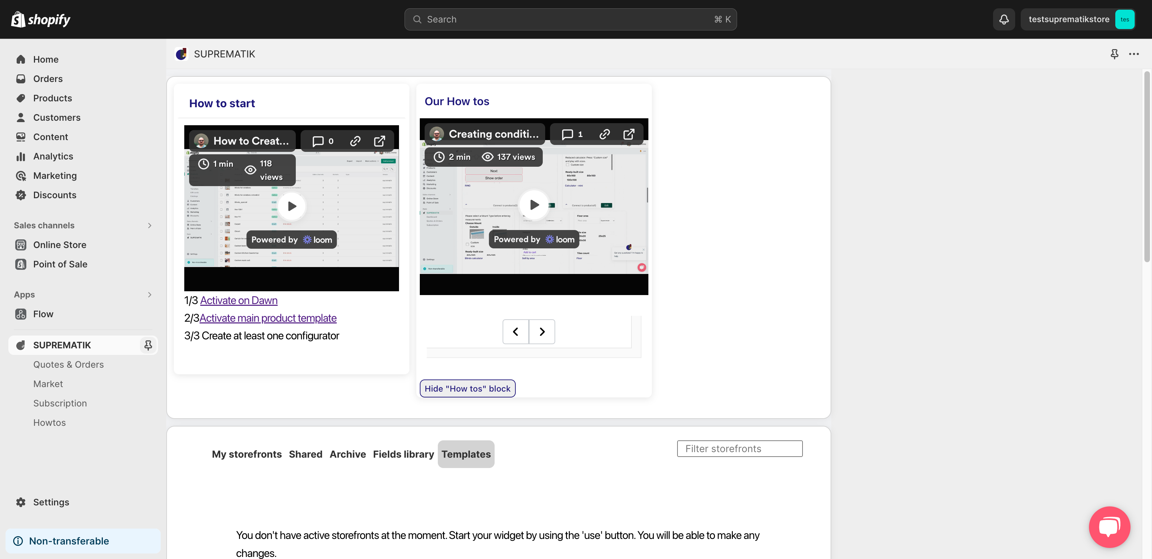Click the Activate on Dawn link

[239, 301]
